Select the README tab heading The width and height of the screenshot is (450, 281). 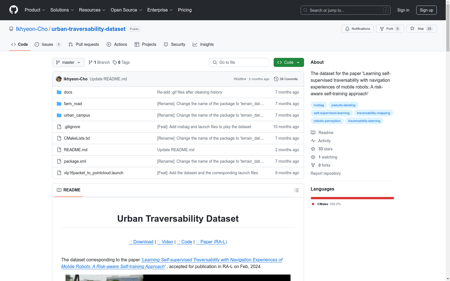(x=69, y=190)
